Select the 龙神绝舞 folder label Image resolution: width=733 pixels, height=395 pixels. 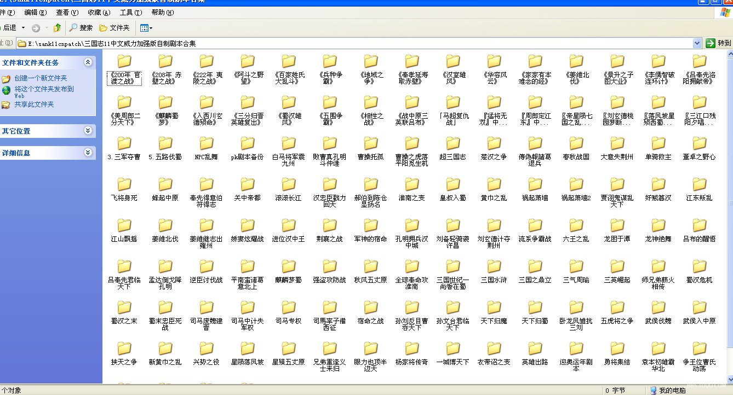coord(658,239)
